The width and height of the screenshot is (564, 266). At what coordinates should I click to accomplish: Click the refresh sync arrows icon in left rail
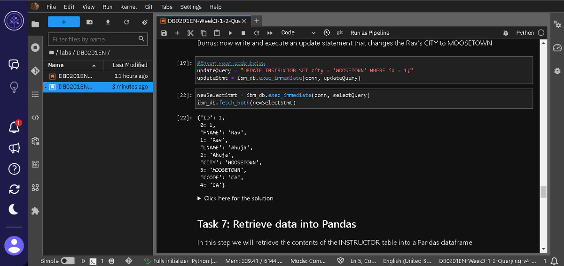tap(14, 189)
